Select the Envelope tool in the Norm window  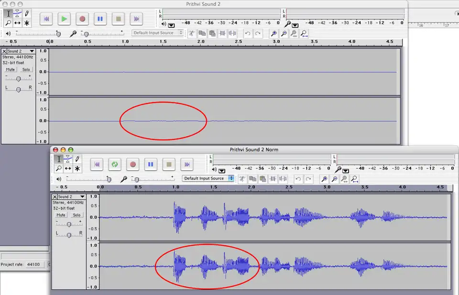(68, 159)
